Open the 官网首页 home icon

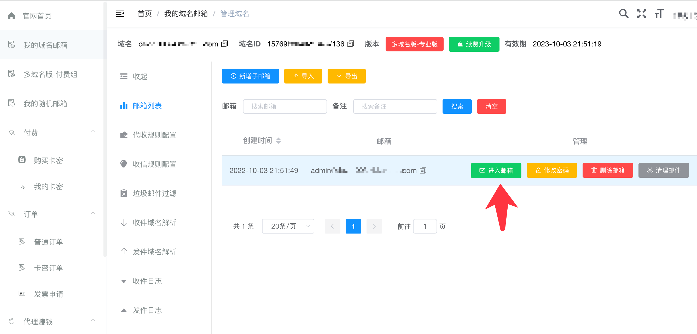(x=11, y=16)
